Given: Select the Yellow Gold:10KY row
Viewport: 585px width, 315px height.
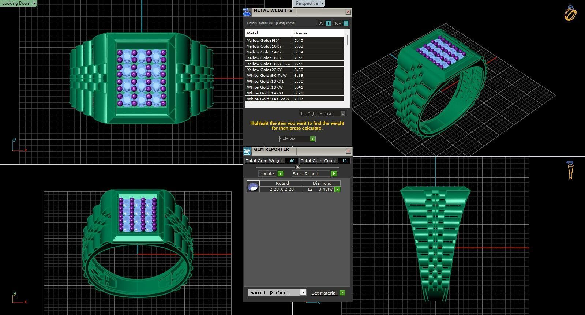Looking at the screenshot, I should [x=294, y=46].
